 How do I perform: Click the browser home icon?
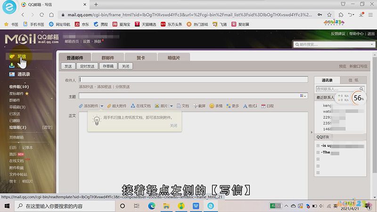coord(51,15)
